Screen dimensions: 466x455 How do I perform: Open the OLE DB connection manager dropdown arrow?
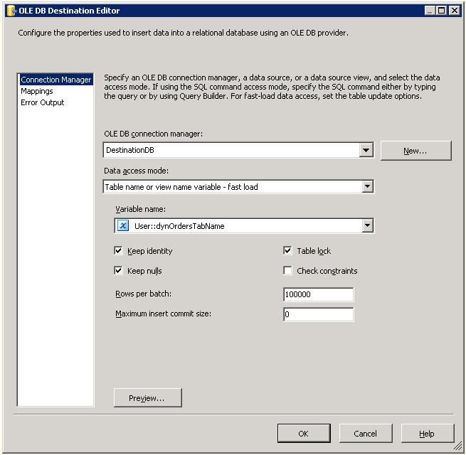pos(366,150)
